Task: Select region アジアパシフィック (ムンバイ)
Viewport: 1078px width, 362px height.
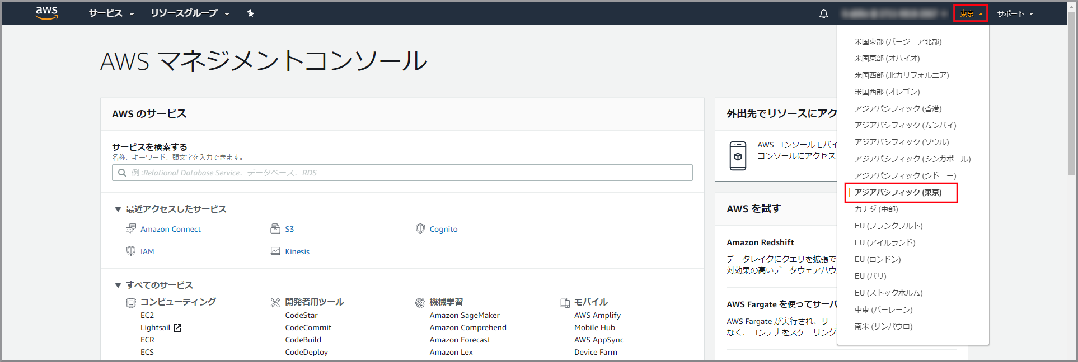Action: (x=905, y=125)
